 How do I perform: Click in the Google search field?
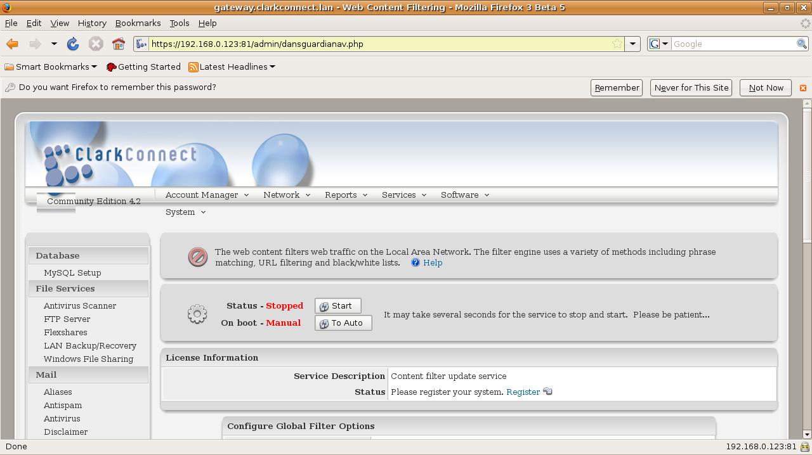pyautogui.click(x=733, y=44)
